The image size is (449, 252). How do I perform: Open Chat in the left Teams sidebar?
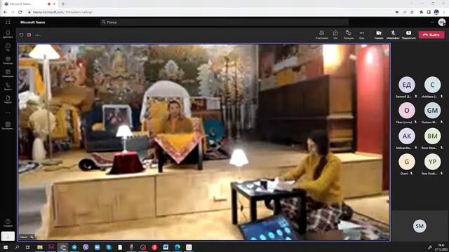pos(8,47)
